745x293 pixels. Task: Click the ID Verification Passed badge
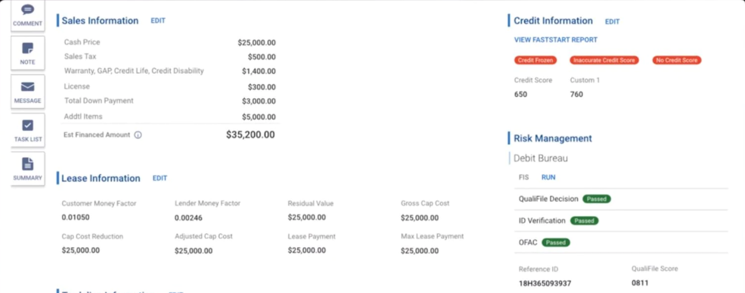coord(584,221)
